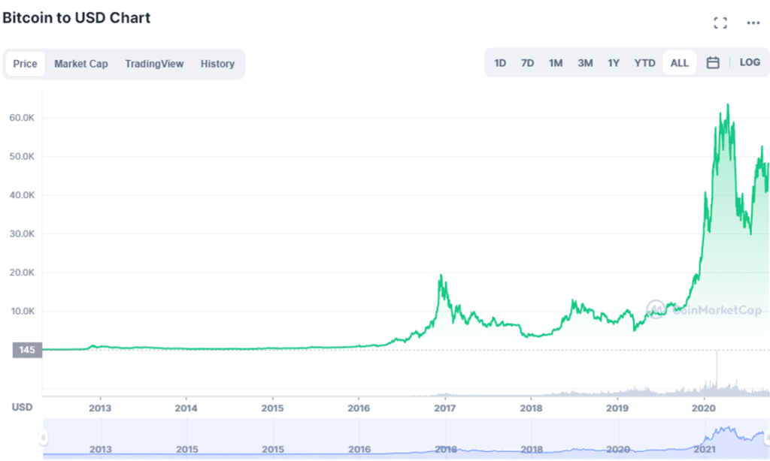Select the YTD range button

644,63
